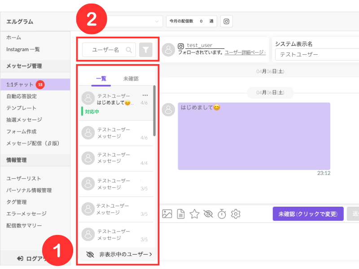
Task: Click the search magnifier in username field
Action: tap(129, 50)
